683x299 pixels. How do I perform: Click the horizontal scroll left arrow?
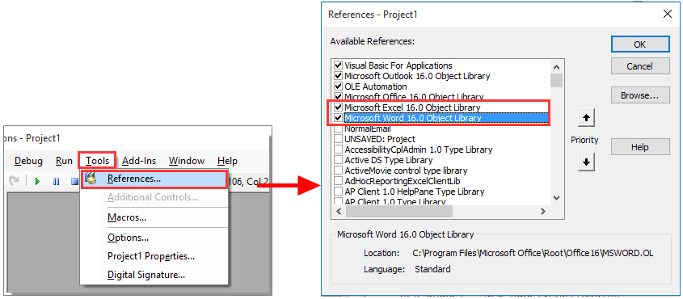click(339, 212)
